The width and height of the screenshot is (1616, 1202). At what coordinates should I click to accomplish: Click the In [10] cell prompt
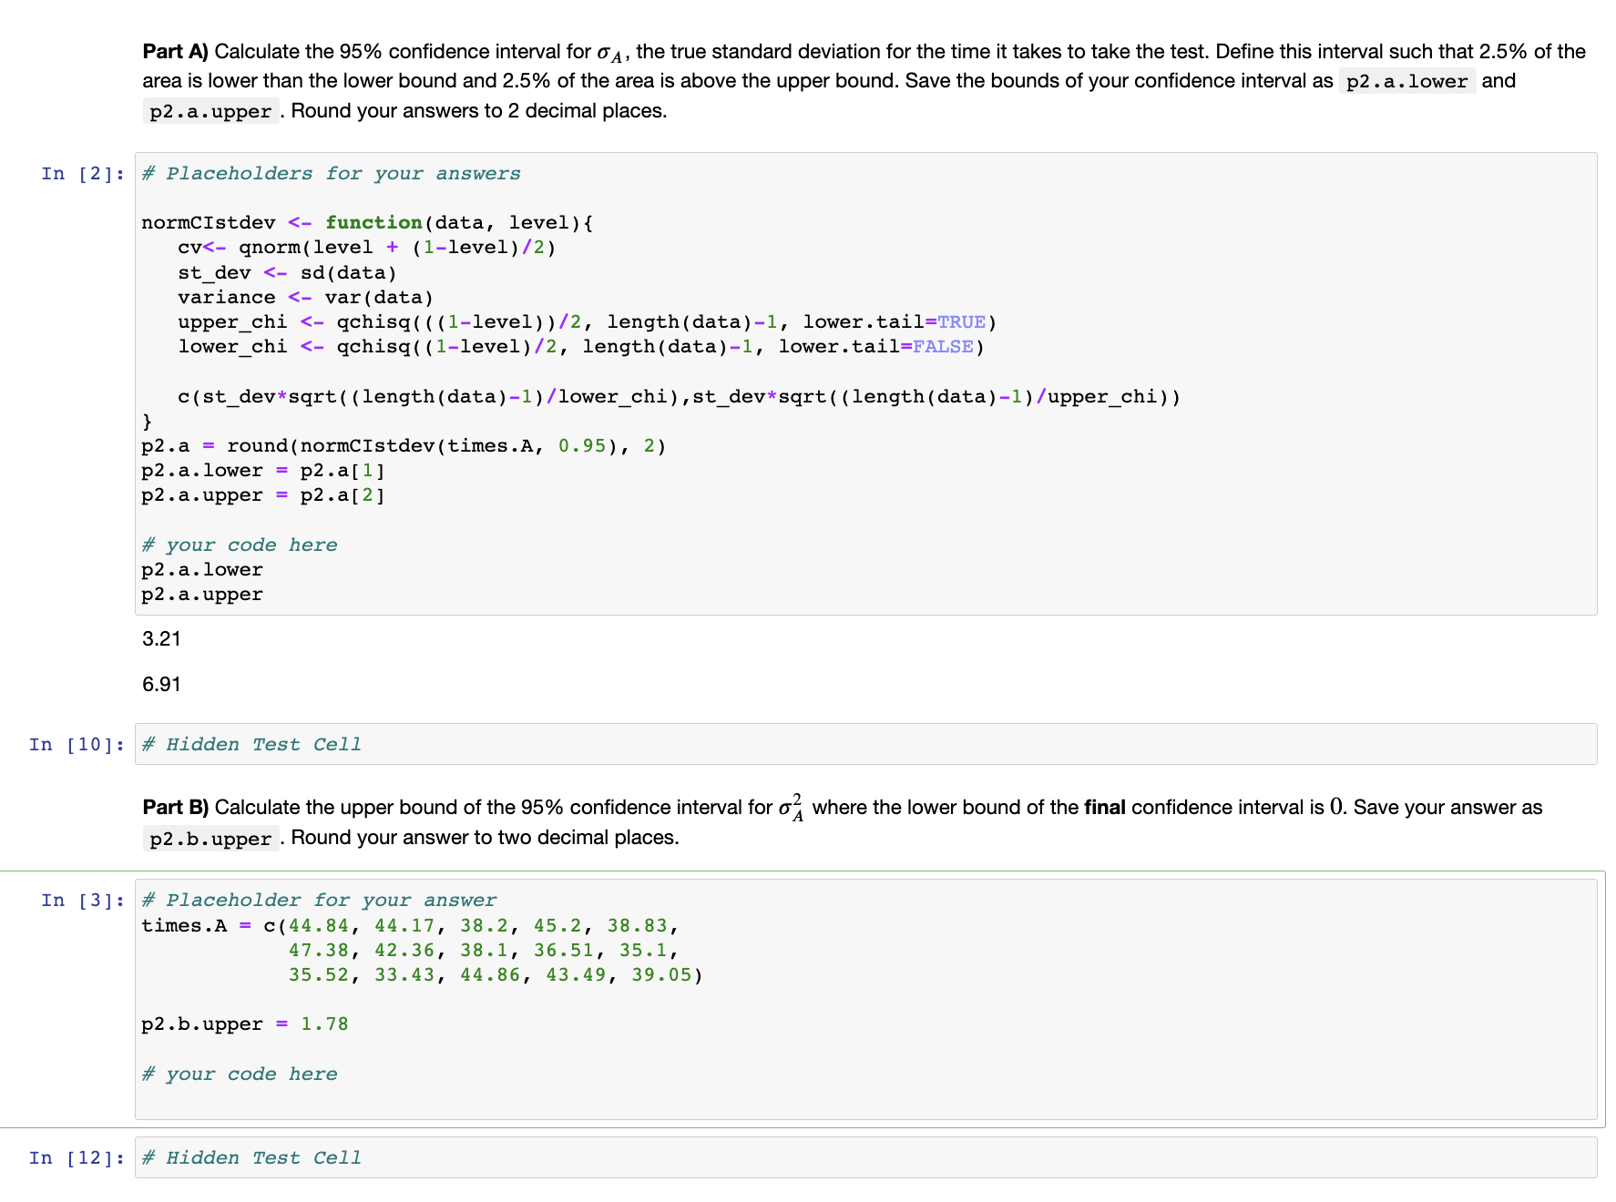point(77,744)
